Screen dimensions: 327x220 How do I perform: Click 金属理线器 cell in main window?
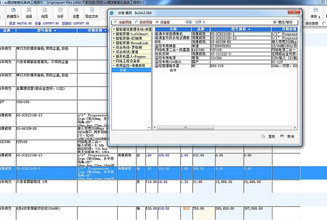(46, 93)
